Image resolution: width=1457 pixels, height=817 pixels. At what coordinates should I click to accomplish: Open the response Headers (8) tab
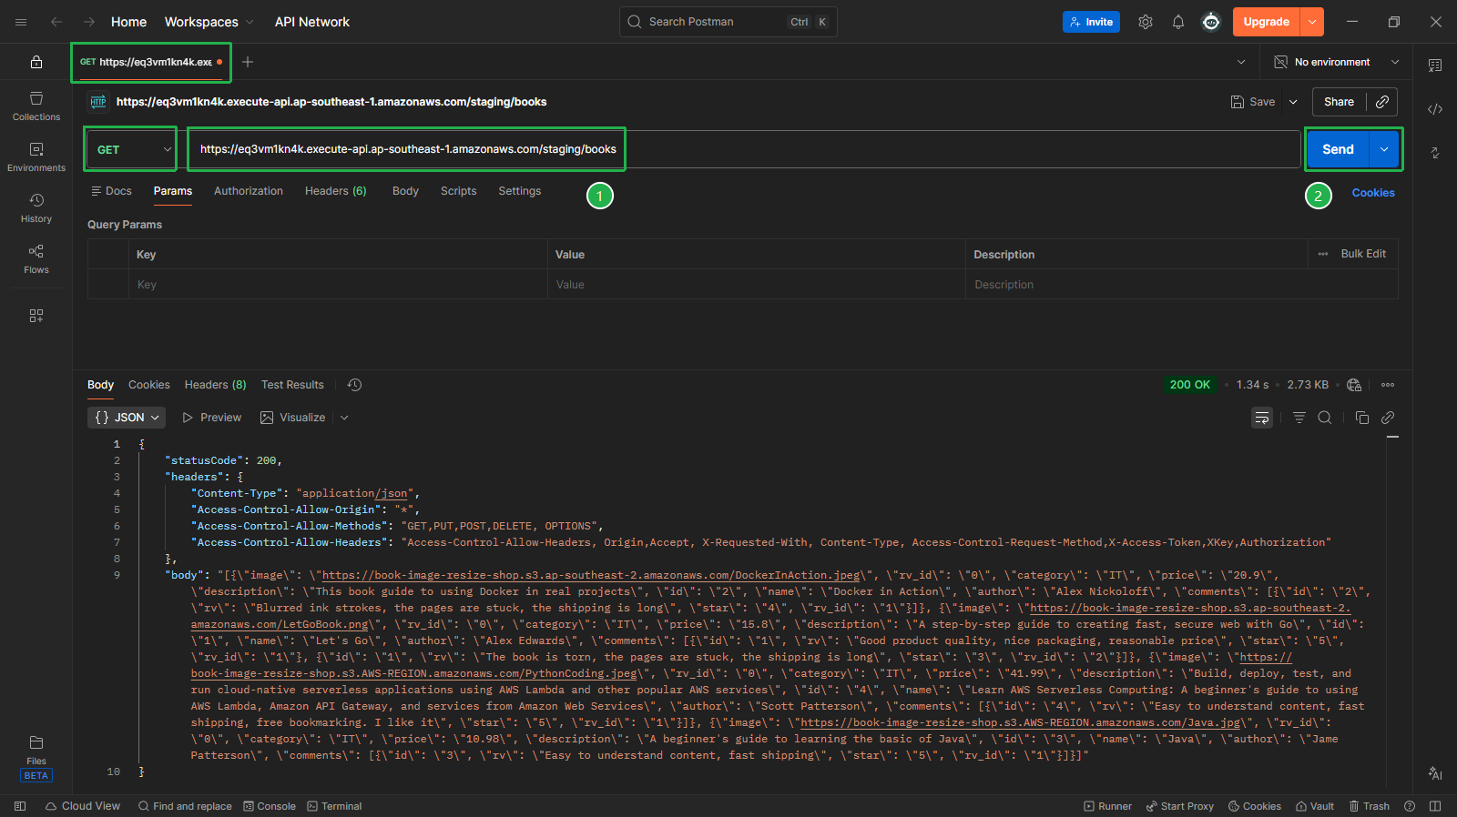(x=216, y=385)
